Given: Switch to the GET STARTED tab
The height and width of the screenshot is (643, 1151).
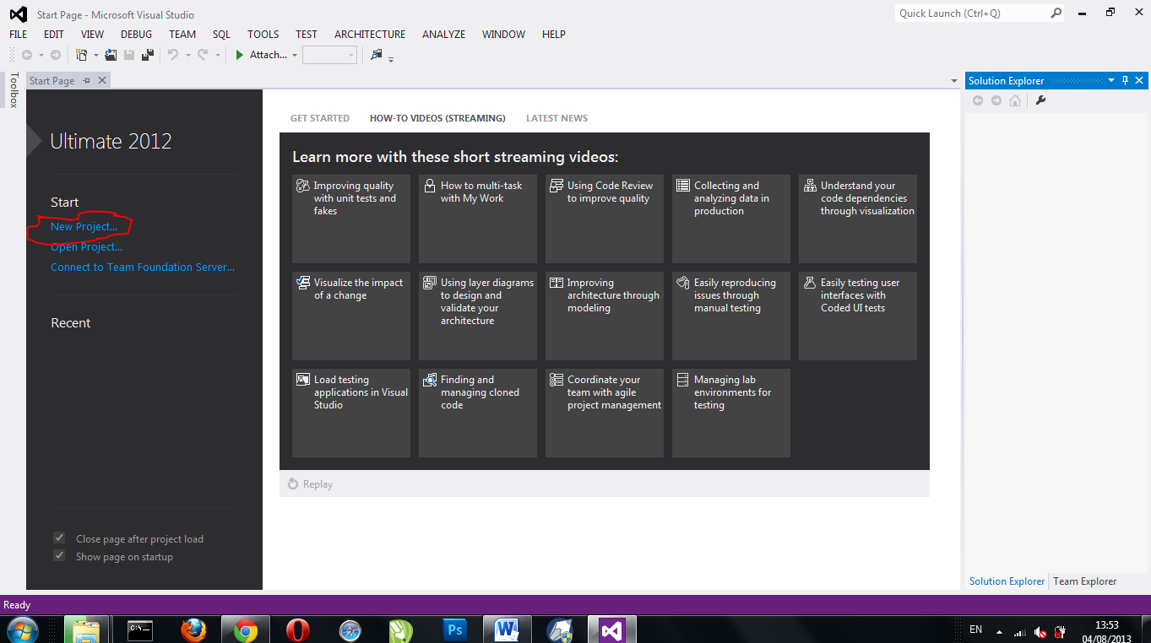Looking at the screenshot, I should click(320, 118).
